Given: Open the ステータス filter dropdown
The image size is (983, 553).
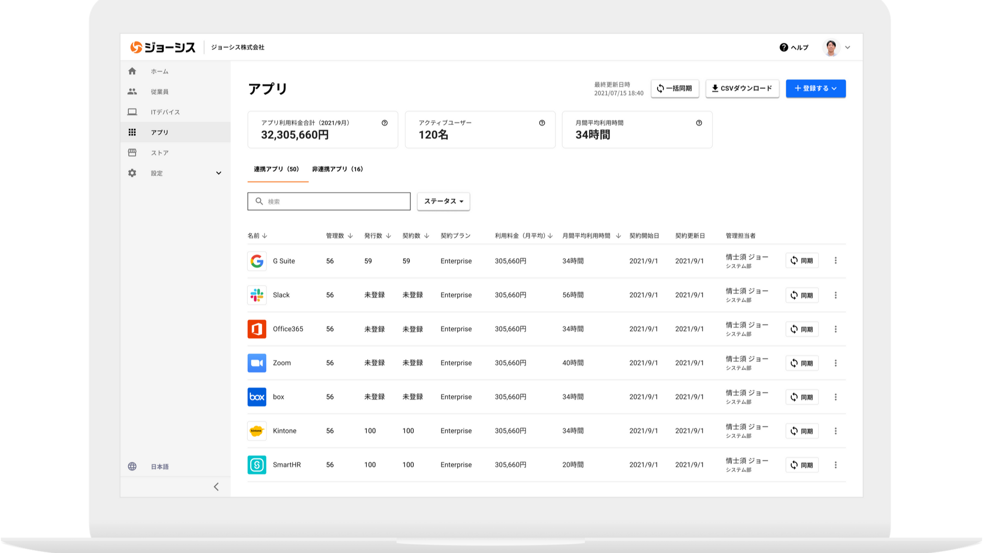Looking at the screenshot, I should coord(443,202).
